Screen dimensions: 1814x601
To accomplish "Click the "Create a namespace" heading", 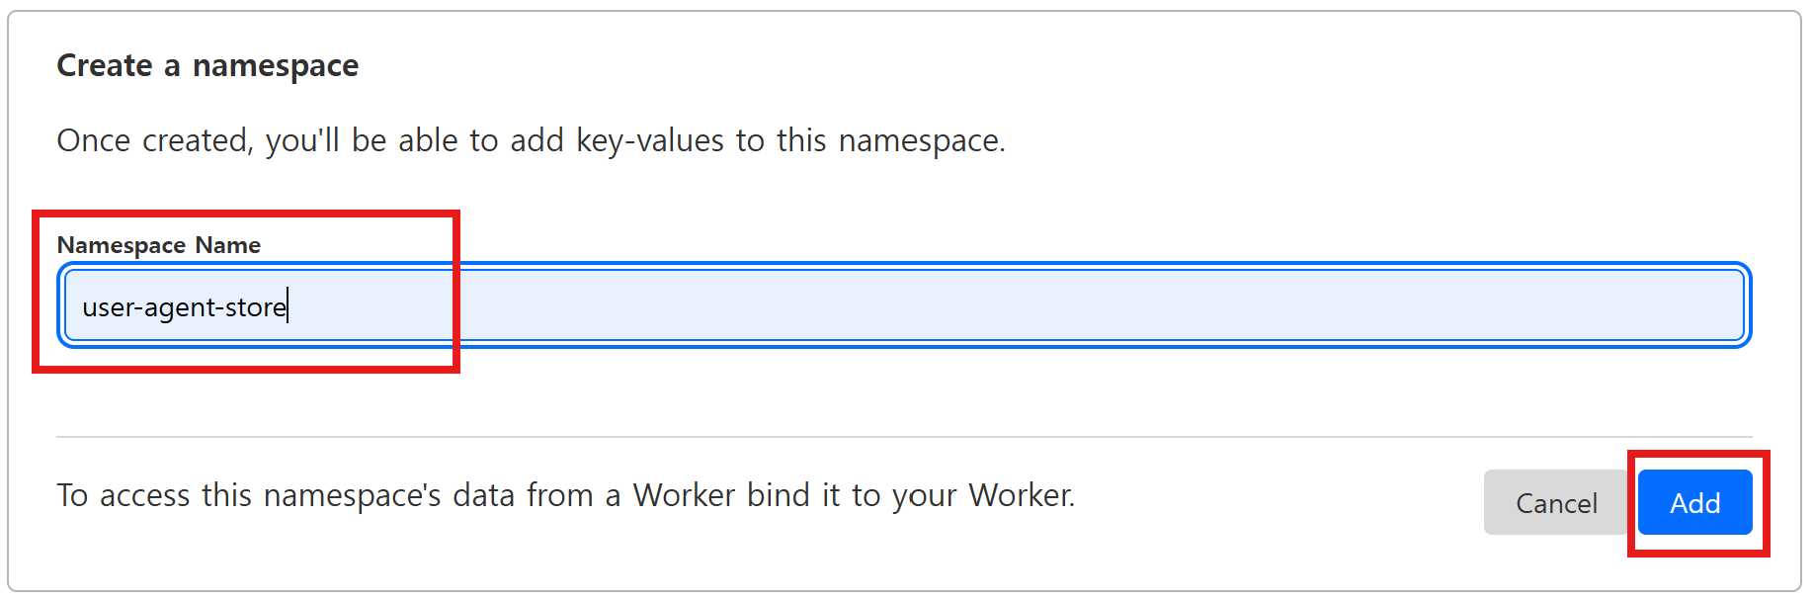I will coord(207,66).
